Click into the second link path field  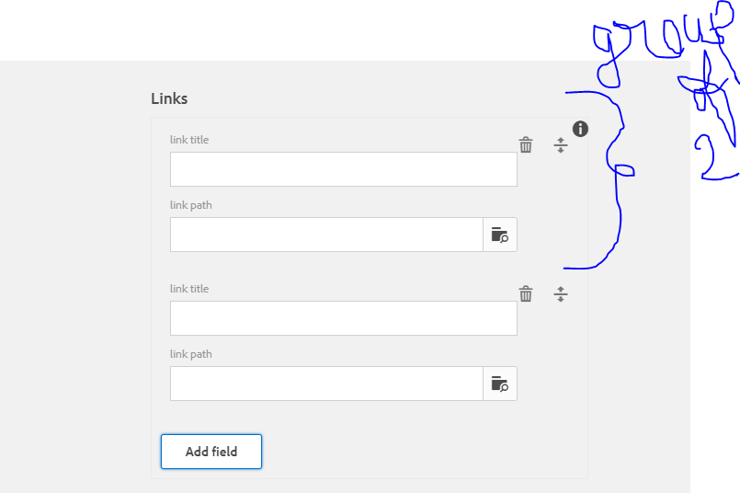326,384
